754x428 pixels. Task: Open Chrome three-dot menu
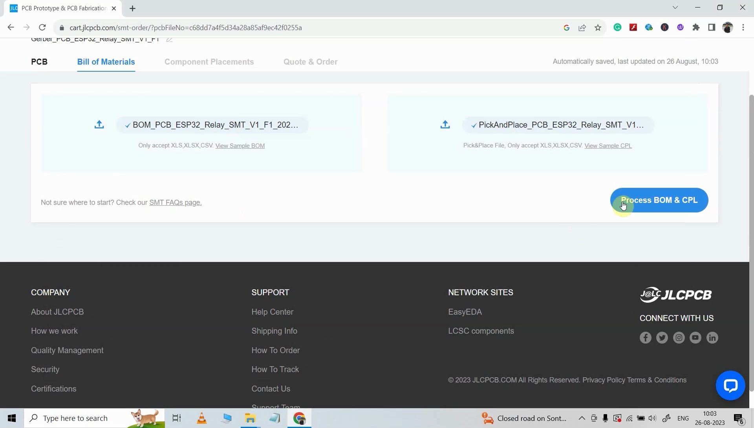pos(743,27)
